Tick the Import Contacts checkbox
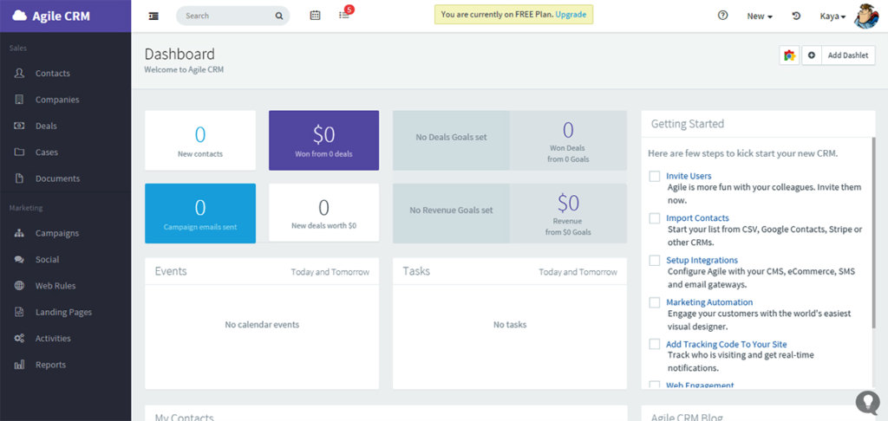This screenshot has height=421, width=888. point(655,218)
